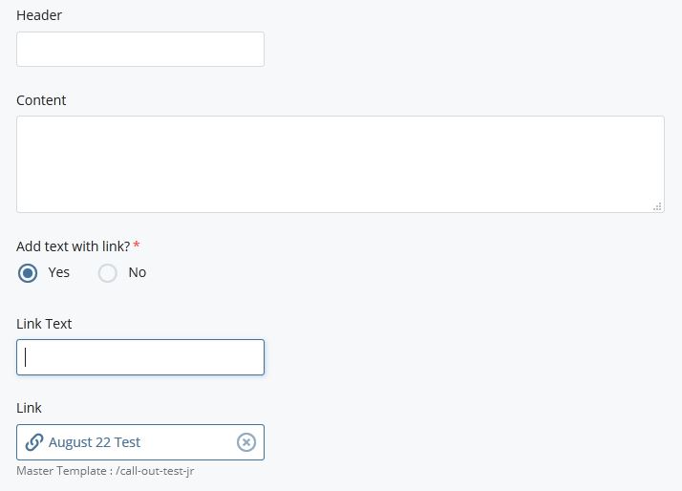Click the red required asterisk
Image resolution: width=682 pixels, height=491 pixels.
click(x=137, y=245)
